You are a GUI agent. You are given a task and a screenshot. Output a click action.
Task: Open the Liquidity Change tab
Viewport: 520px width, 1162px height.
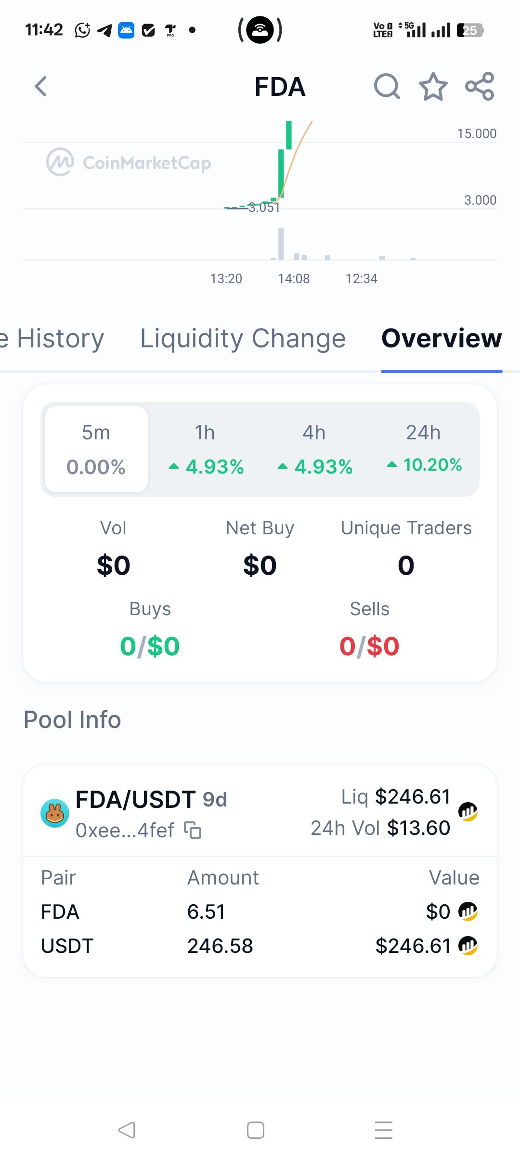point(243,338)
